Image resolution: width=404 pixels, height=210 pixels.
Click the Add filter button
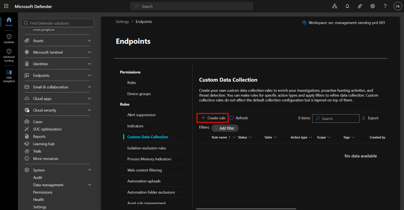(x=225, y=128)
